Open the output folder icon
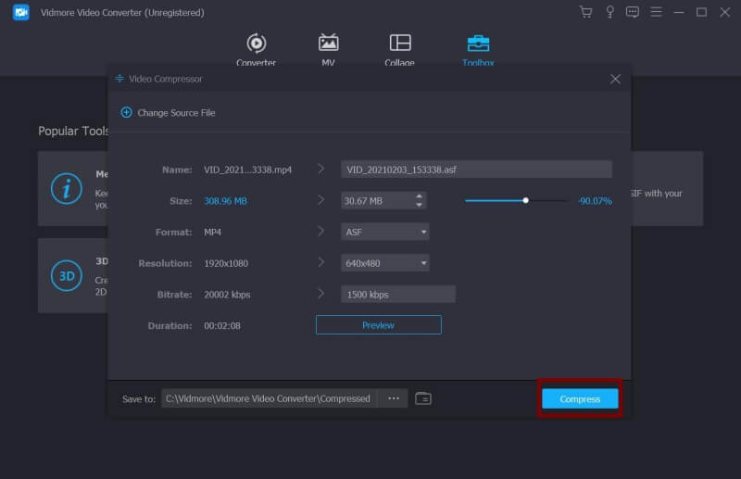The width and height of the screenshot is (741, 479). [423, 398]
